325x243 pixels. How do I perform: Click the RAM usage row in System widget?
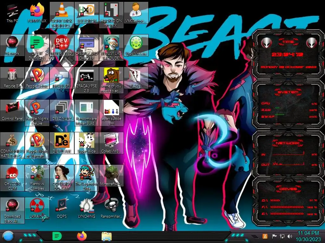[289, 110]
